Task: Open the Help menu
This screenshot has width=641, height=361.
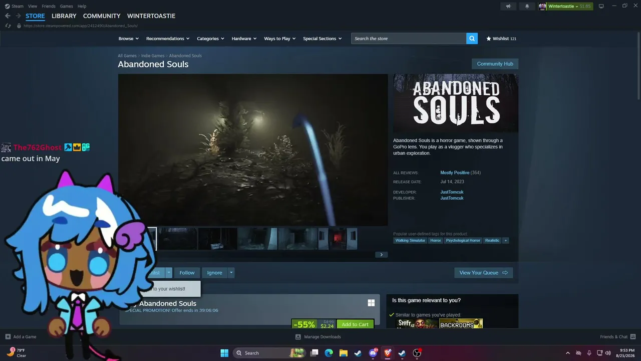Action: 82,6
